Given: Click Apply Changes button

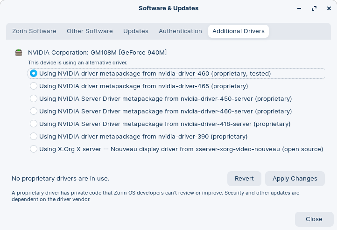Looking at the screenshot, I should tap(295, 179).
